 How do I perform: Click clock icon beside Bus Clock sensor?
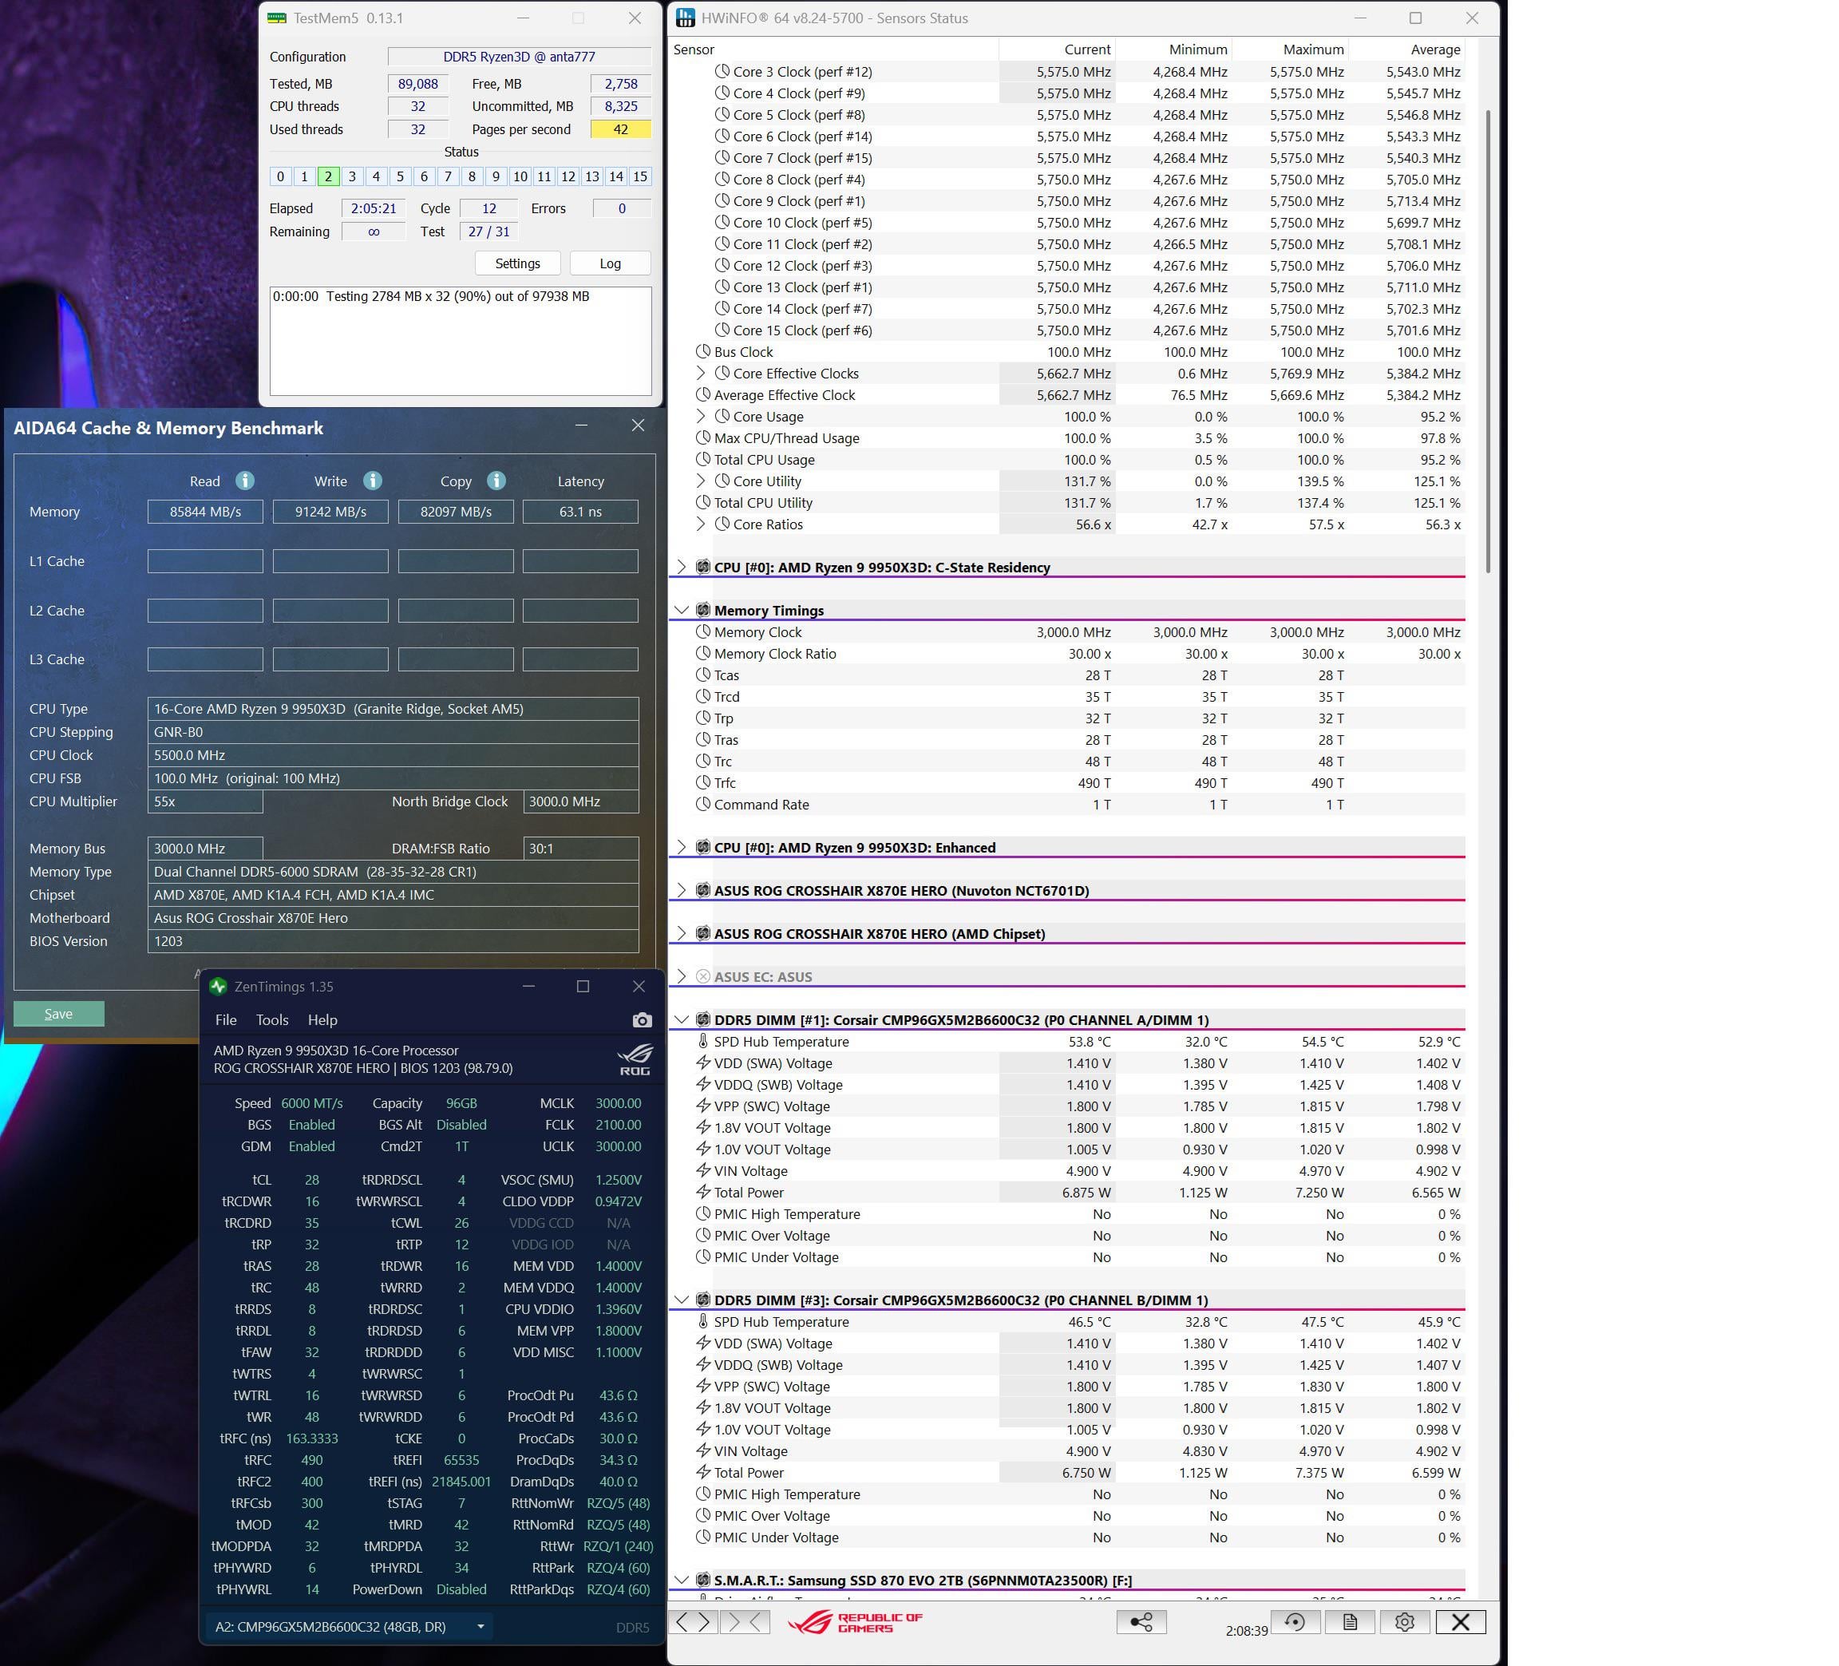click(x=702, y=351)
